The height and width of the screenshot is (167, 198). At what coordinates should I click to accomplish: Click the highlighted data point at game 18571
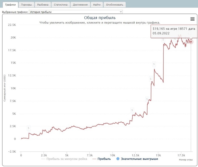coord(191,42)
